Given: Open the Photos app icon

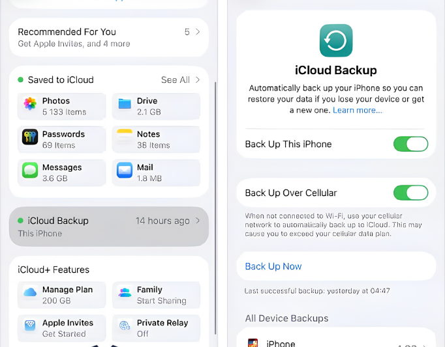Looking at the screenshot, I should pos(30,104).
